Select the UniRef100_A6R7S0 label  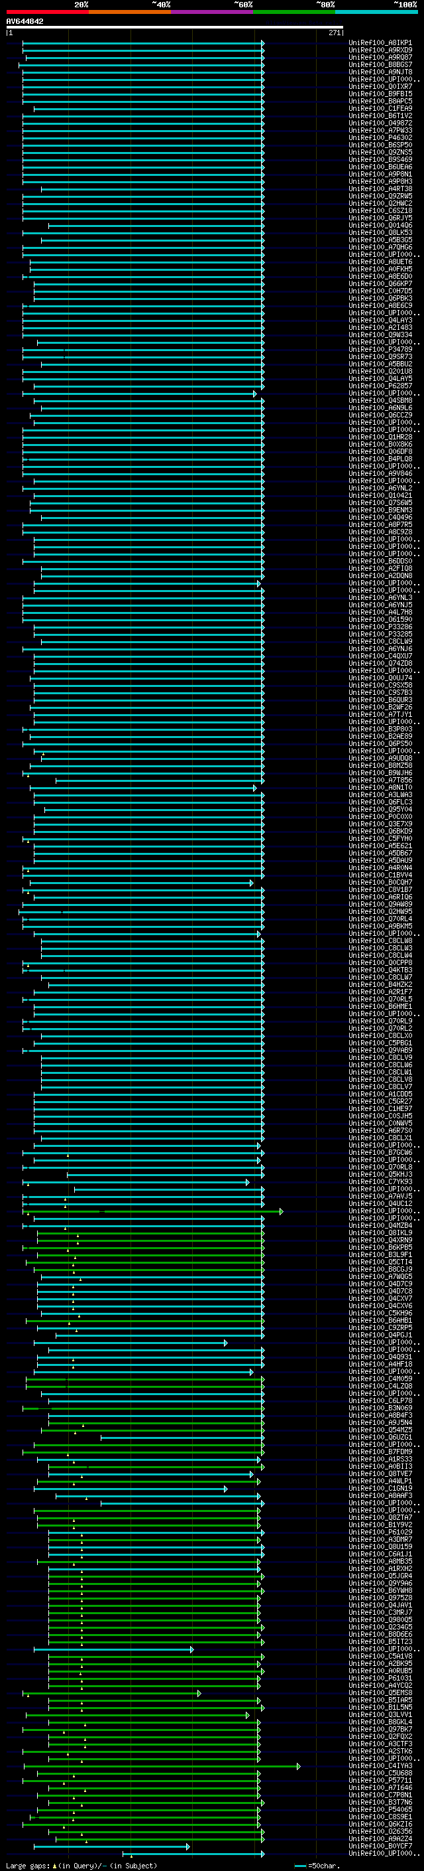coord(380,1130)
